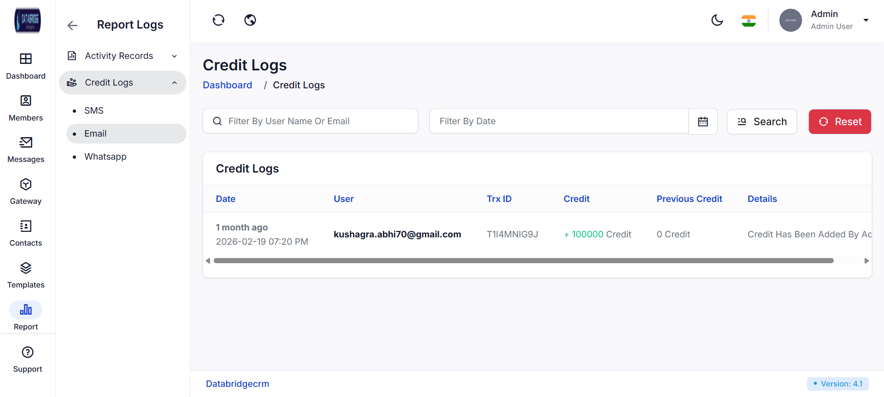
Task: Click the scroll right arrow of the table
Action: 866,261
